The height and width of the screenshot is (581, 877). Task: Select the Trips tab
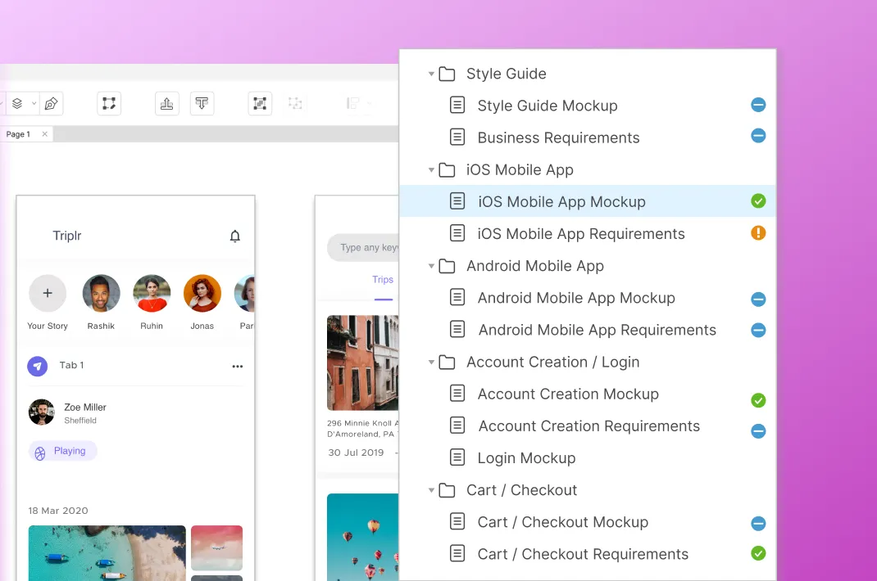[x=383, y=280]
